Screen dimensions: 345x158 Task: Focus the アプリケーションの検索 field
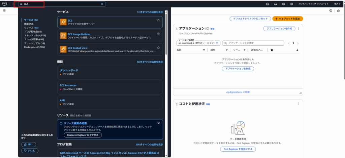253,43
